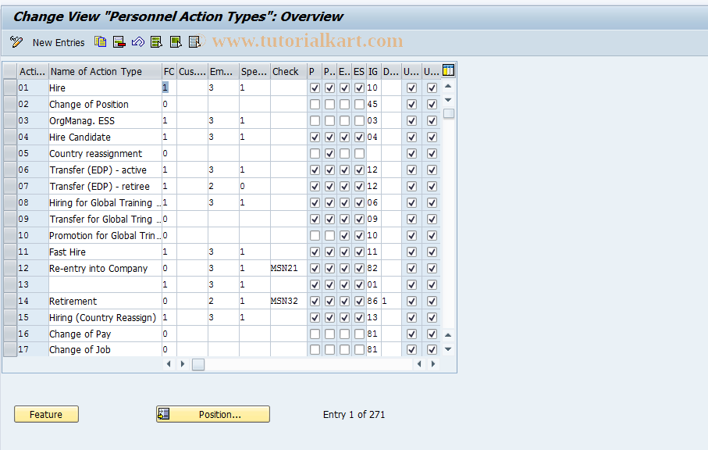Viewport: 708px width, 450px height.
Task: Uncheck second P checkbox for Country reassignment
Action: coord(330,154)
